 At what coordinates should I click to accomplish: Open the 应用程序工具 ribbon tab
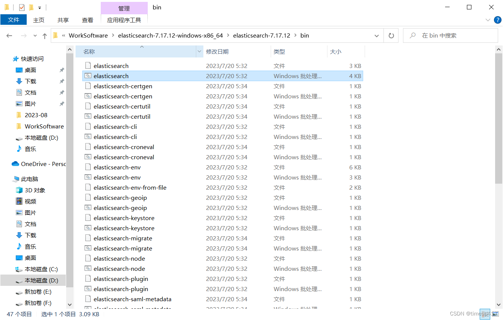[x=124, y=20]
